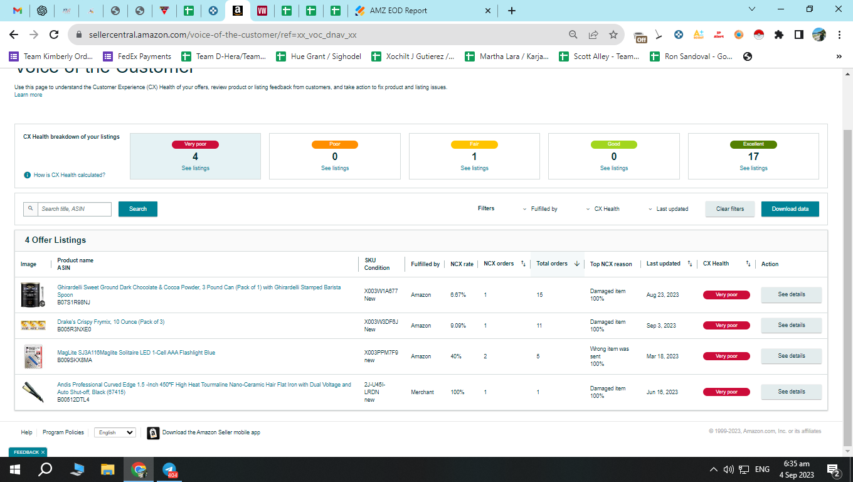Click Program Policies footer link
Screen dimensions: 853x482
coord(63,432)
